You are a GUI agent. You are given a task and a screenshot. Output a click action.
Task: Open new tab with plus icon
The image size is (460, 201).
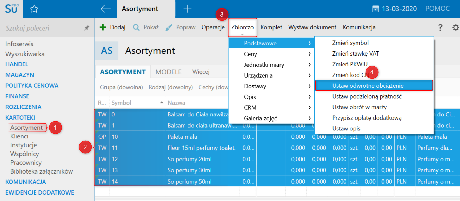(x=187, y=9)
